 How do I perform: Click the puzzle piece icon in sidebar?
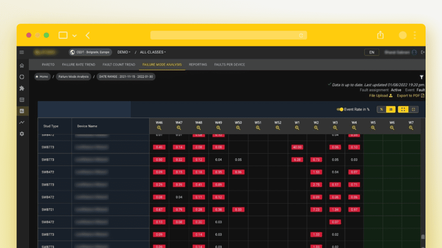tap(22, 88)
